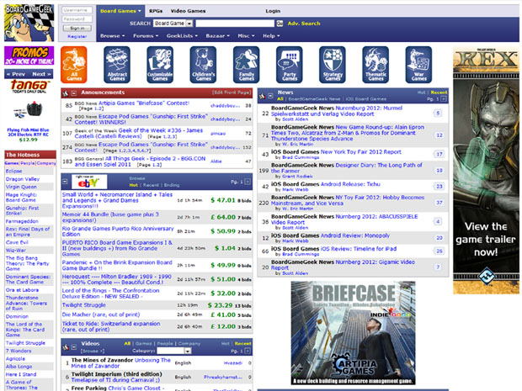This screenshot has height=391, width=522.
Task: Open the Dragon Valley hotness link
Action: coord(22,179)
